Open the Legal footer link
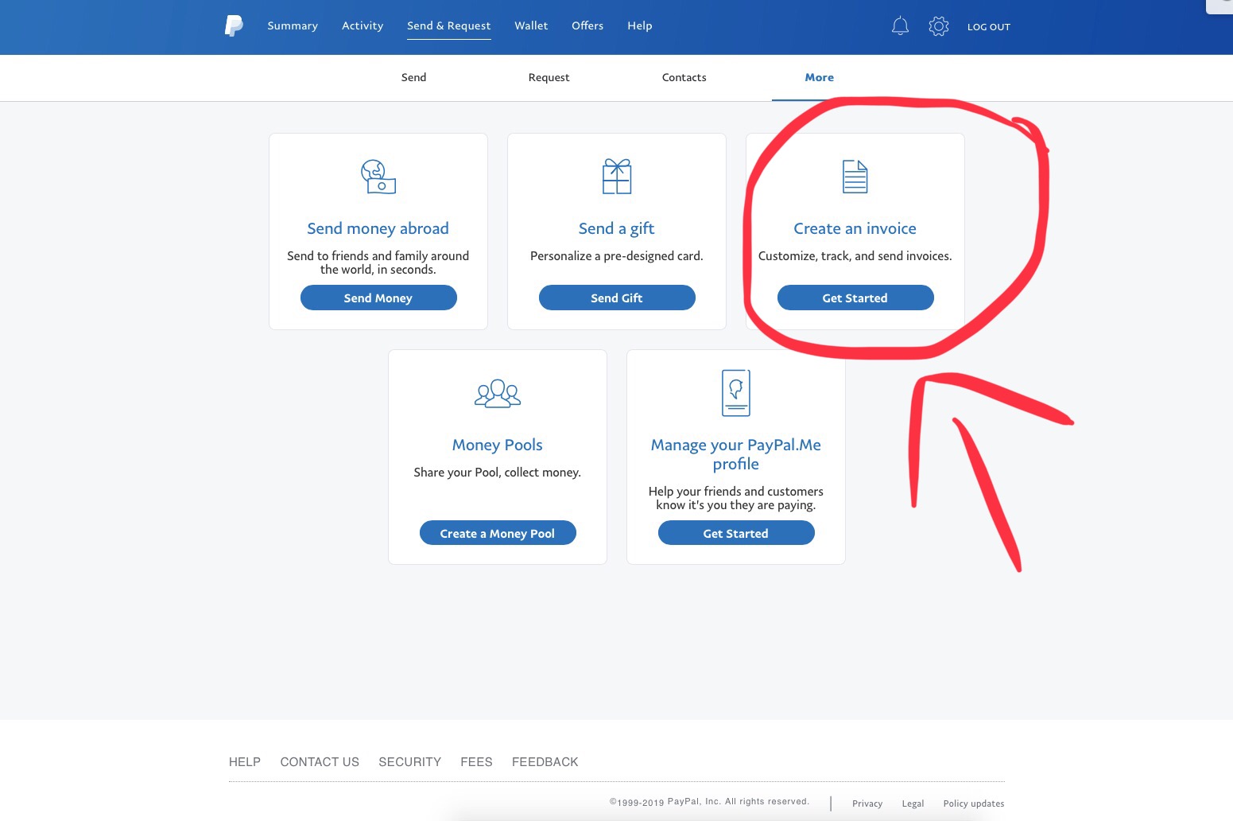Image resolution: width=1233 pixels, height=821 pixels. pos(913,803)
